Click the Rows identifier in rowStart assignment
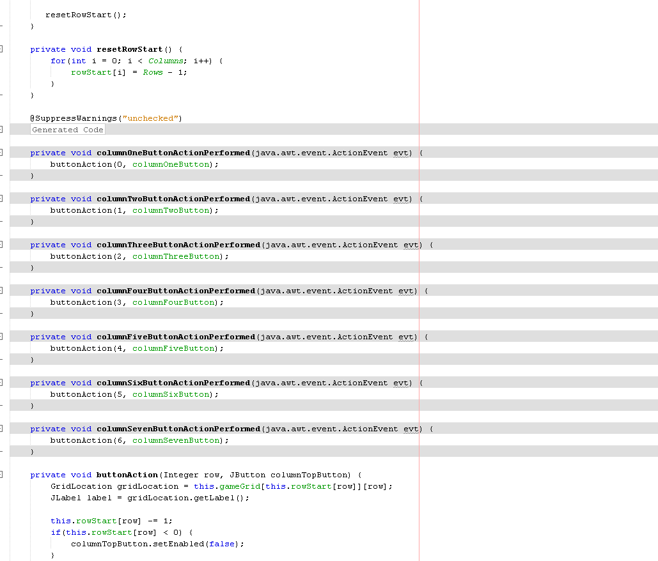This screenshot has width=658, height=561. click(x=152, y=72)
